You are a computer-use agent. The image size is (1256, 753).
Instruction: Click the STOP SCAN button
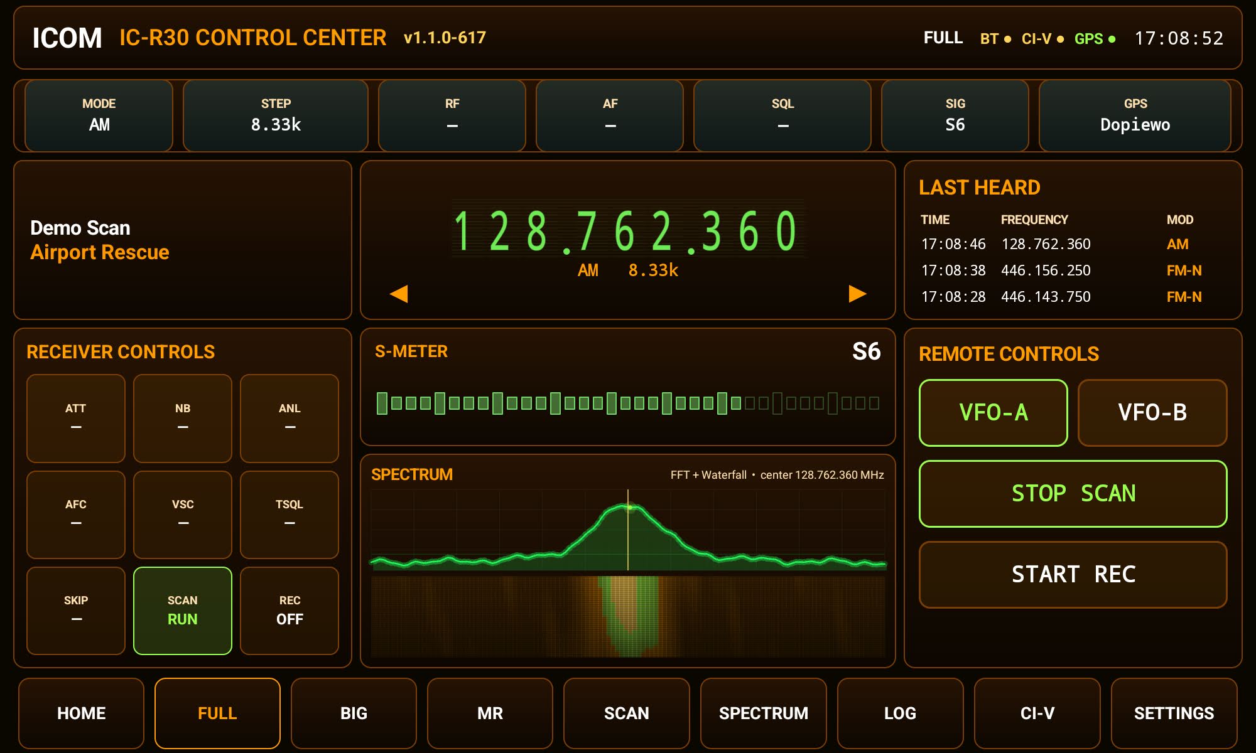(1073, 494)
